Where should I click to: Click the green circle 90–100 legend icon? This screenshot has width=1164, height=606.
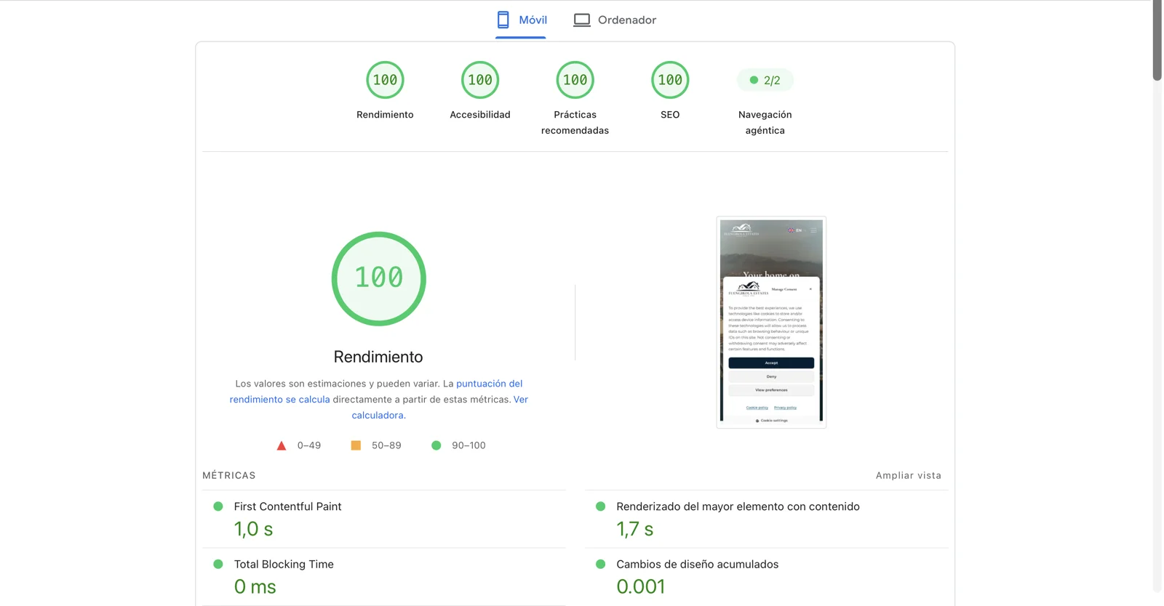click(436, 445)
